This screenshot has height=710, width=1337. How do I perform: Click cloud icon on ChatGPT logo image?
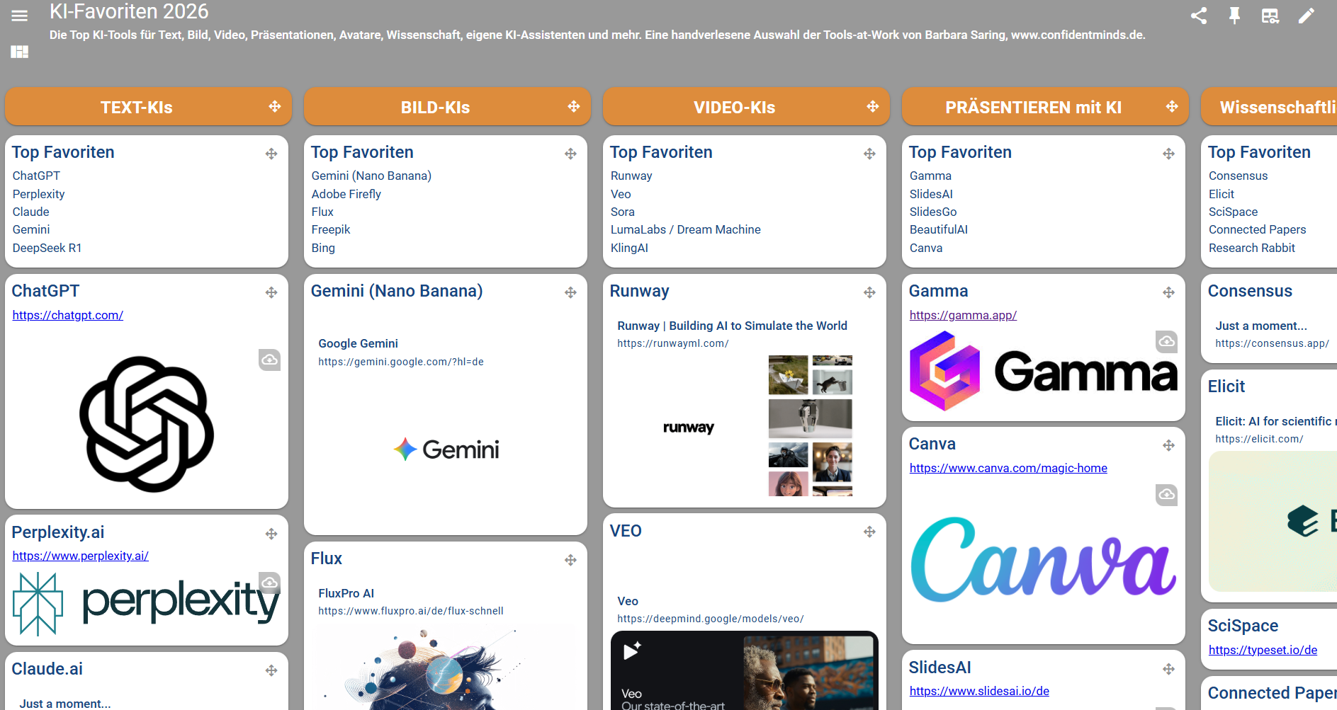(x=269, y=360)
